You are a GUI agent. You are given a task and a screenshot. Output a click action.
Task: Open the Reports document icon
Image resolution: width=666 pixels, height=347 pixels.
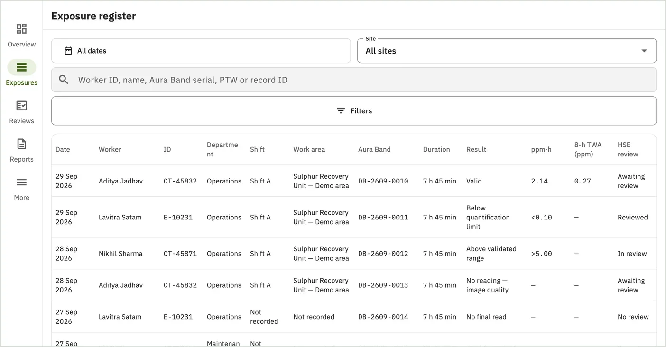tap(21, 144)
